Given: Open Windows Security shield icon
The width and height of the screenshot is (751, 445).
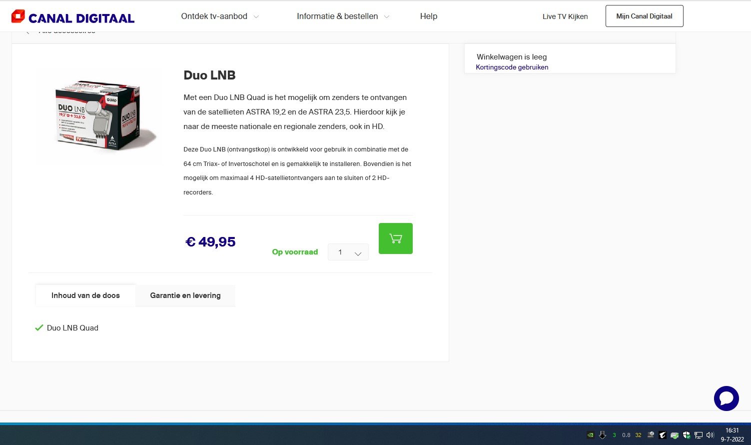Looking at the screenshot, I should point(687,435).
